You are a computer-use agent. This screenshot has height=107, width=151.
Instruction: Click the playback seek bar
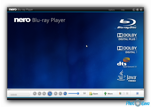click(75, 89)
